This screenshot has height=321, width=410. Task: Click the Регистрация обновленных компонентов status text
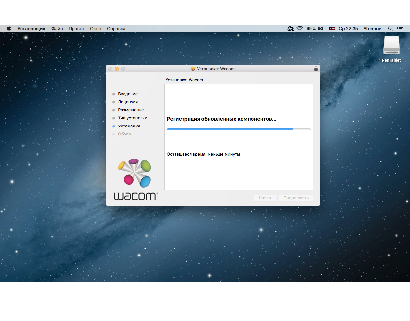(222, 119)
